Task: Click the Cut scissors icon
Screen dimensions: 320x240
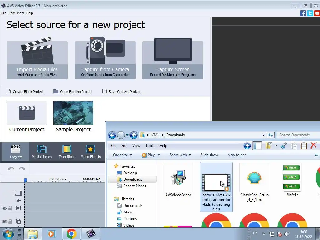Action: [284, 146]
